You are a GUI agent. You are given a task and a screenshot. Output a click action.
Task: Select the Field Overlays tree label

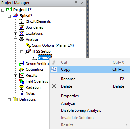[x=37, y=81]
